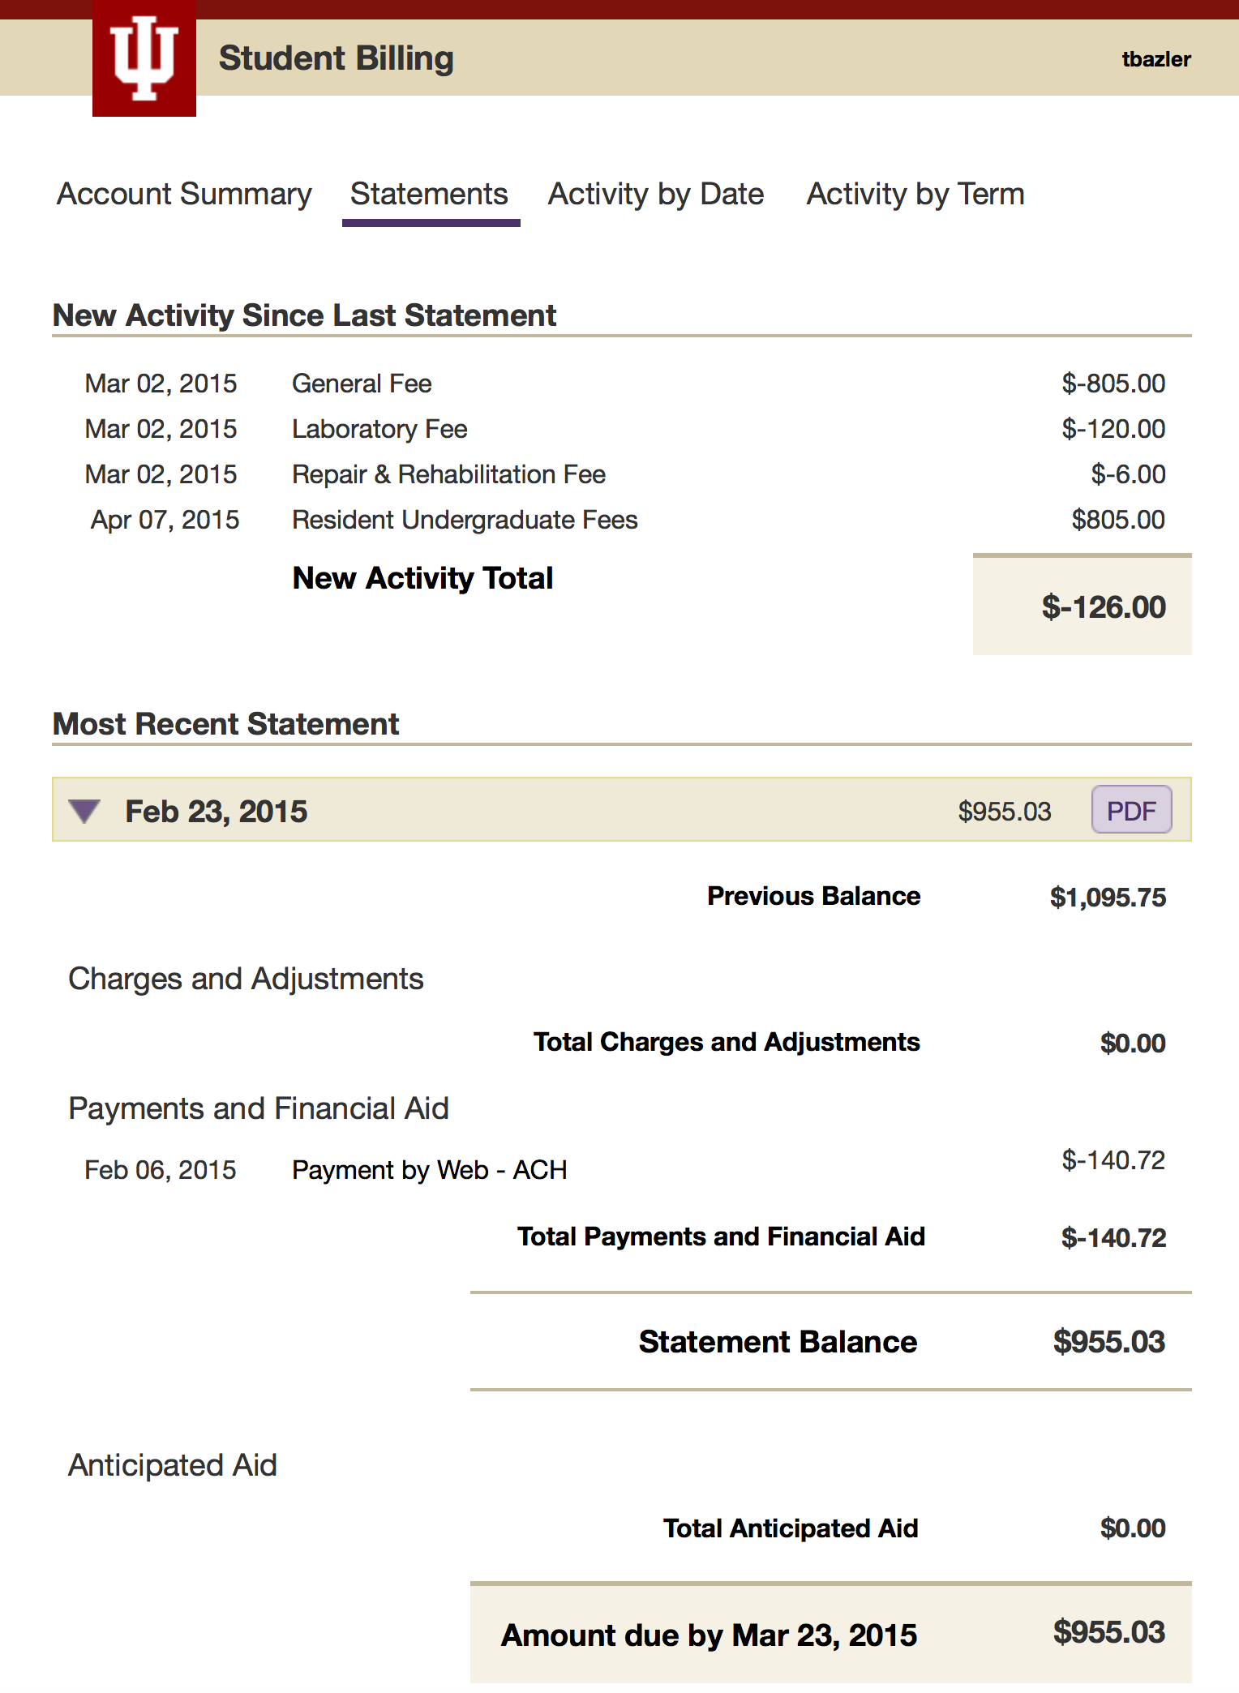Download the statement PDF
This screenshot has height=1693, width=1239.
click(1131, 810)
